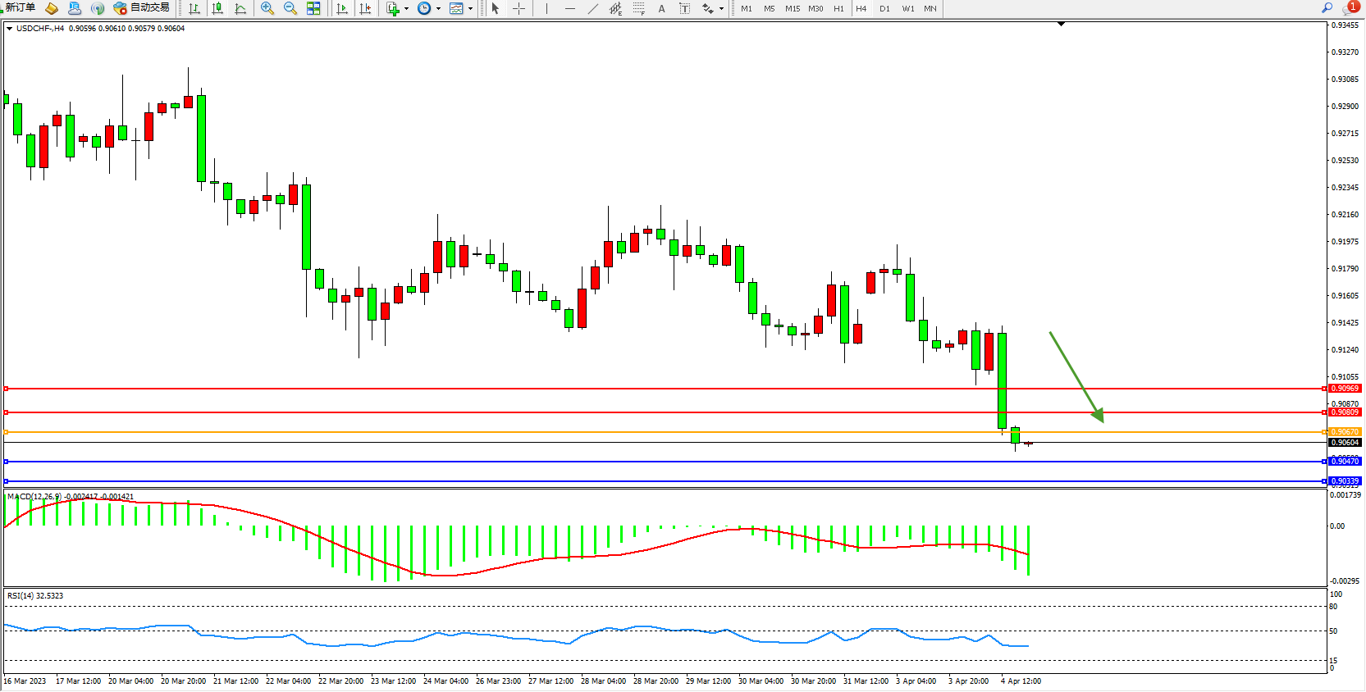Image resolution: width=1366 pixels, height=692 pixels.
Task: Select the crosshair tool
Action: click(x=519, y=8)
